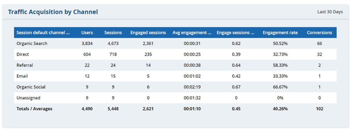Click the Email channel row label

22,76
